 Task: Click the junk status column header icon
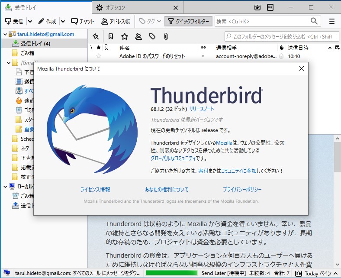[x=282, y=48]
